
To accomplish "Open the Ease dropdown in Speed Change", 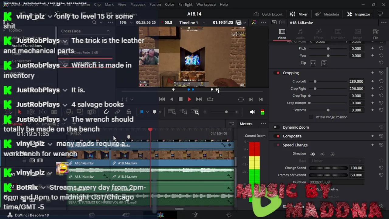I will pos(336,161).
